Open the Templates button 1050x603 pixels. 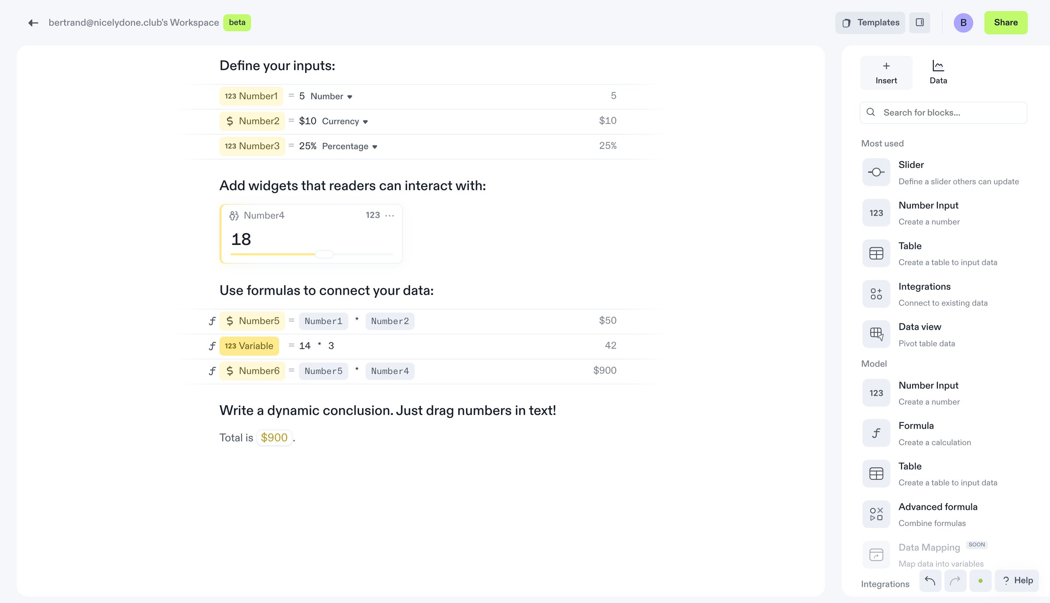(870, 22)
